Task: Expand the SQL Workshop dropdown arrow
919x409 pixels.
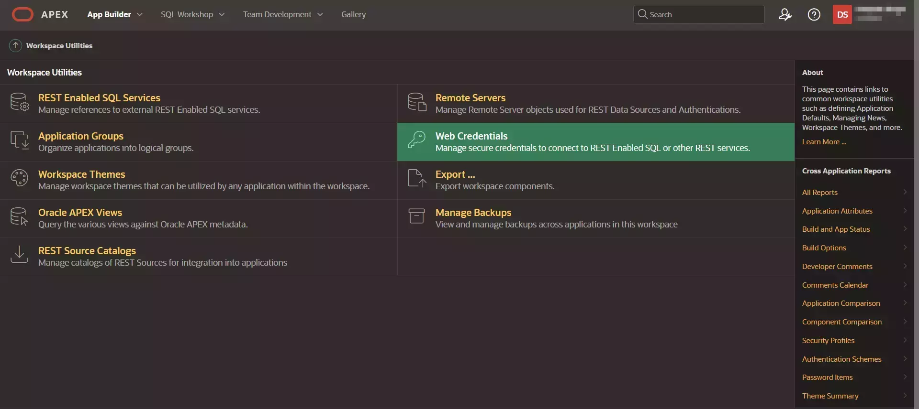Action: tap(222, 15)
